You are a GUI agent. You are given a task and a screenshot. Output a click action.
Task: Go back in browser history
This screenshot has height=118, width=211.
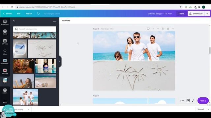click(x=3, y=7)
